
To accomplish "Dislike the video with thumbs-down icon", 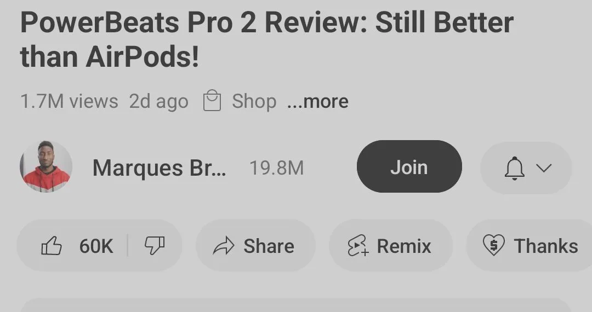I will [x=155, y=246].
